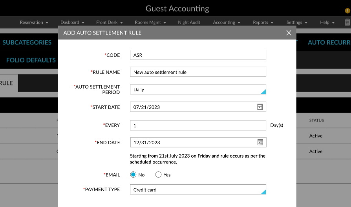Click into the Rule Name field
This screenshot has width=351, height=207.
click(198, 72)
